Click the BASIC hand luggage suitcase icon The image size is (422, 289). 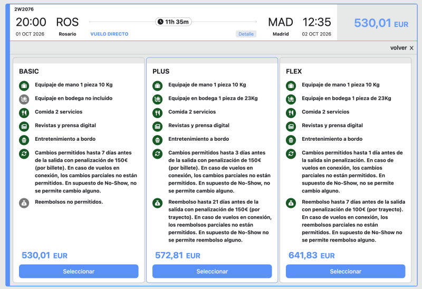[24, 85]
